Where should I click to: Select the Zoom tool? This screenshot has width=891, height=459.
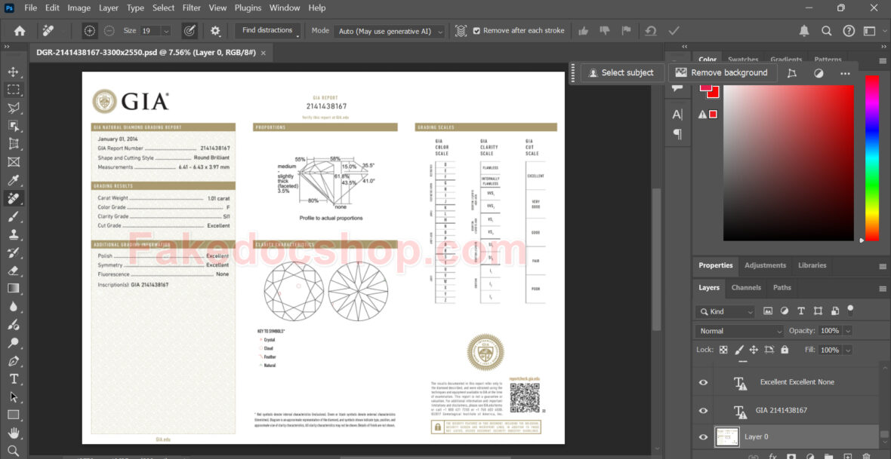point(11,451)
